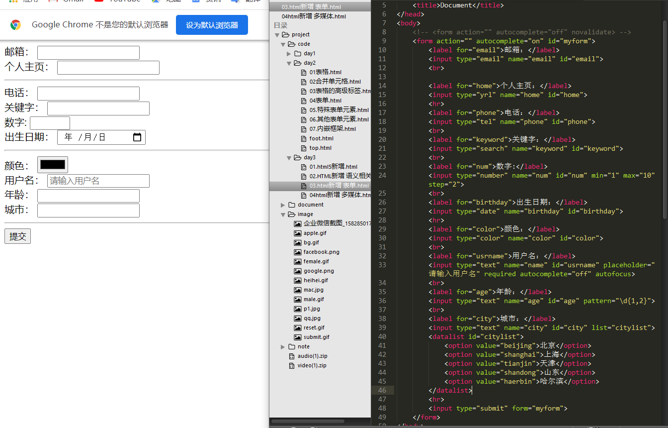668x428 pixels.
Task: Expand the day1 folder arrow
Action: coord(289,54)
